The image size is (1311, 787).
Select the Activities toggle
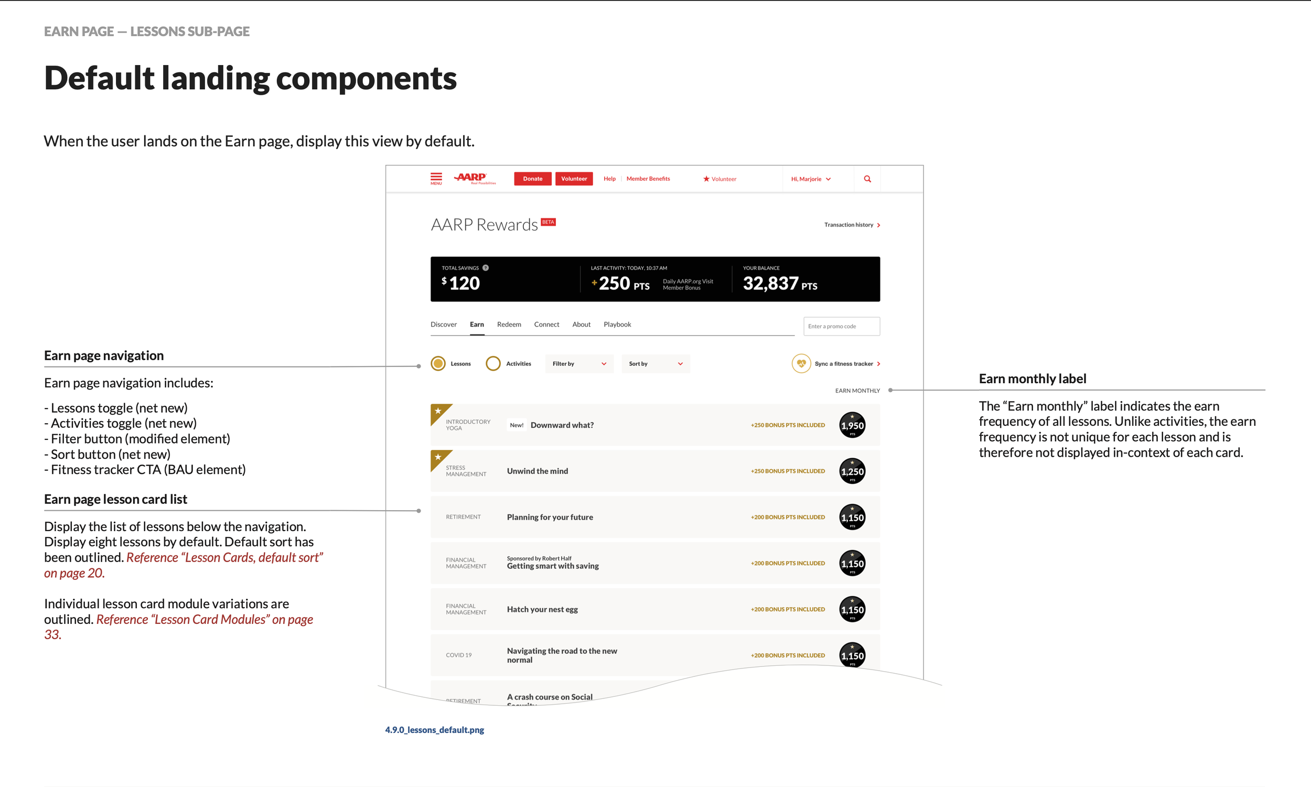508,364
